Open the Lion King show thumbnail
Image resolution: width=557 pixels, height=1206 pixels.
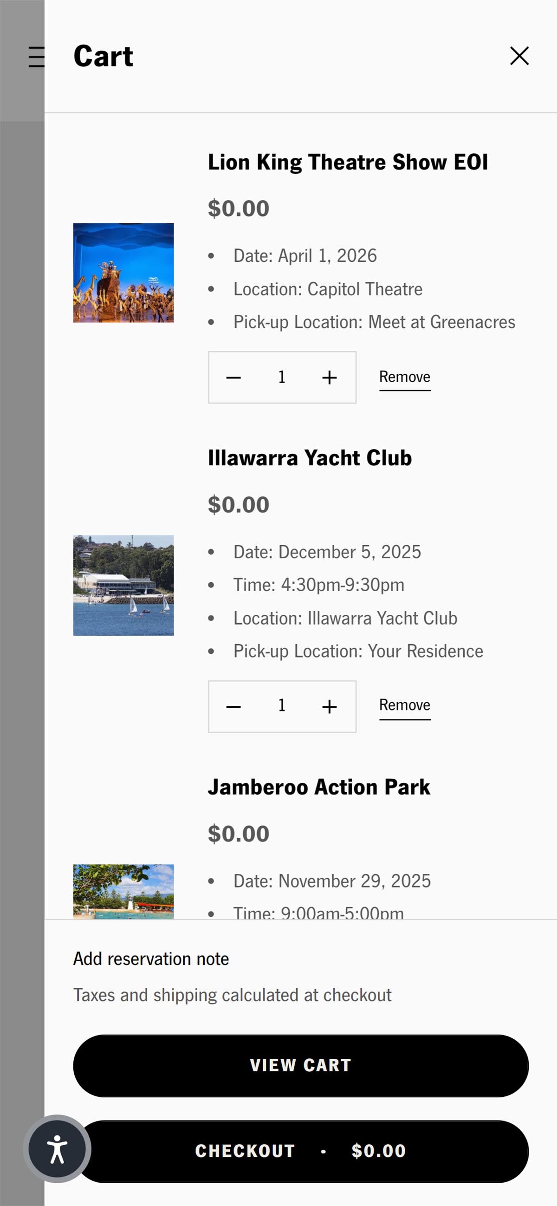click(x=123, y=273)
